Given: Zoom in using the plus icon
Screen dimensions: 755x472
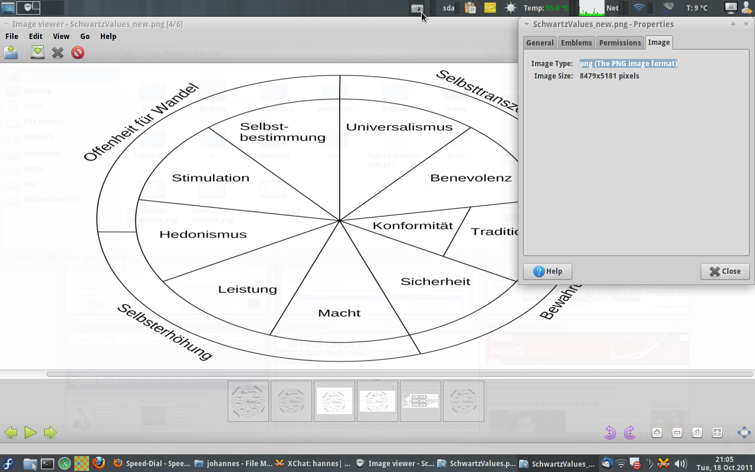Looking at the screenshot, I should (x=657, y=432).
